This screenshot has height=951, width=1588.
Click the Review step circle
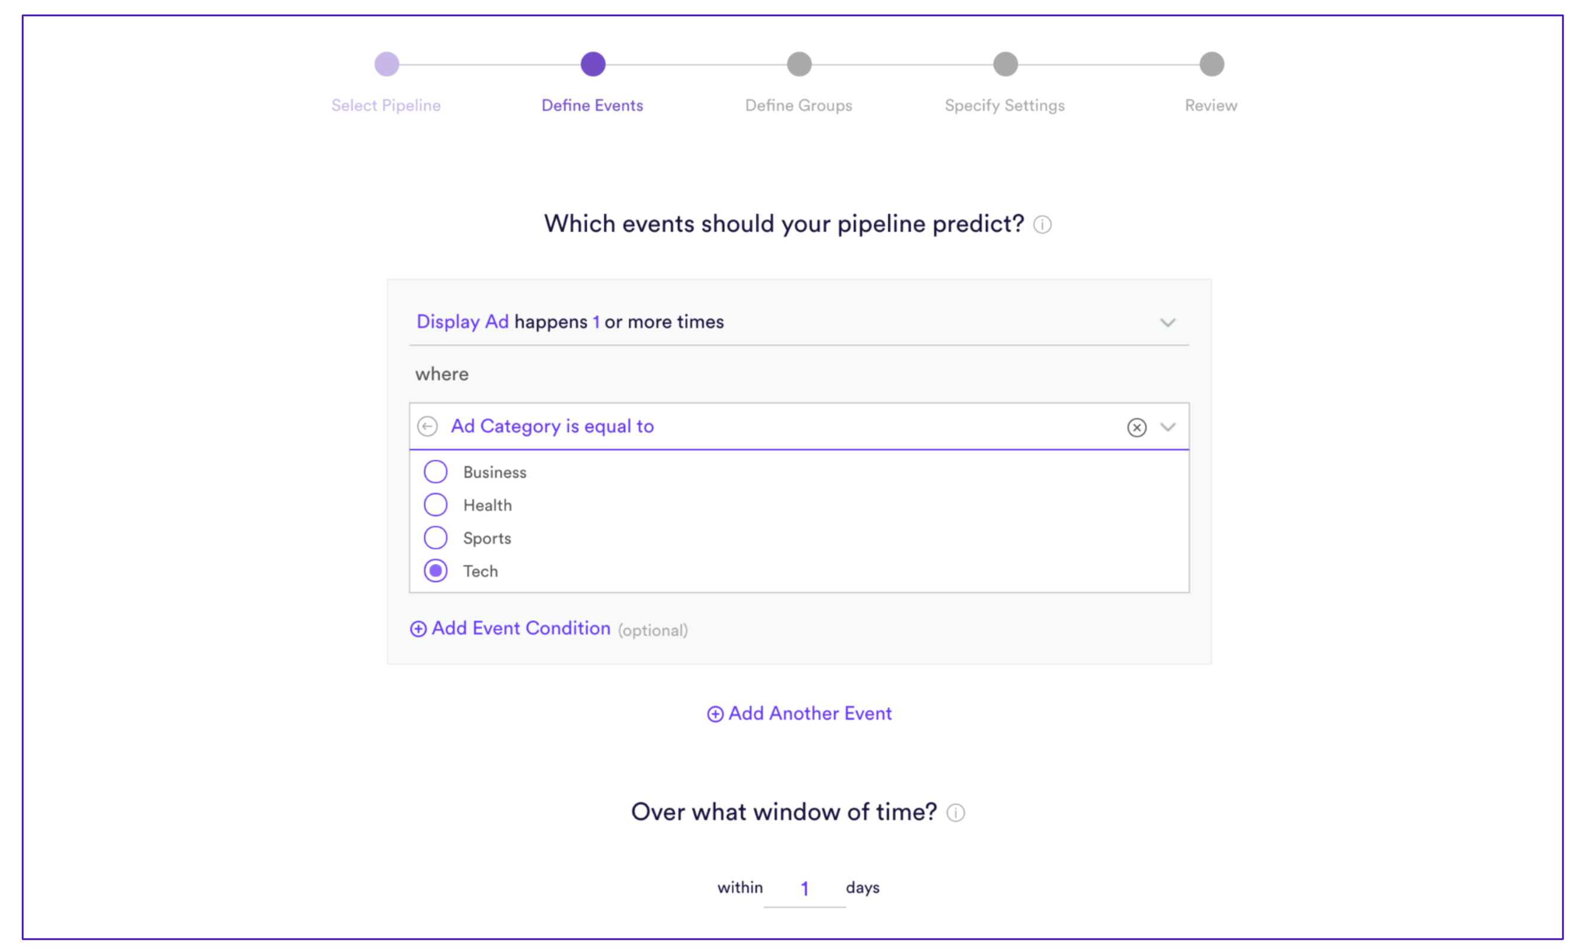pyautogui.click(x=1211, y=64)
